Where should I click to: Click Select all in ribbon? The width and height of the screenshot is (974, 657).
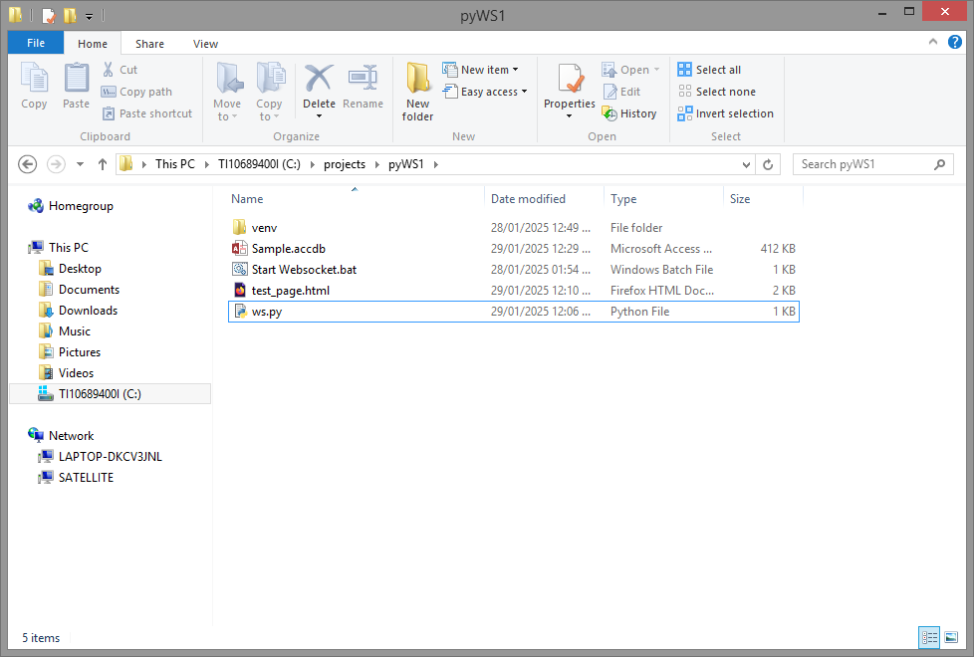pyautogui.click(x=709, y=70)
